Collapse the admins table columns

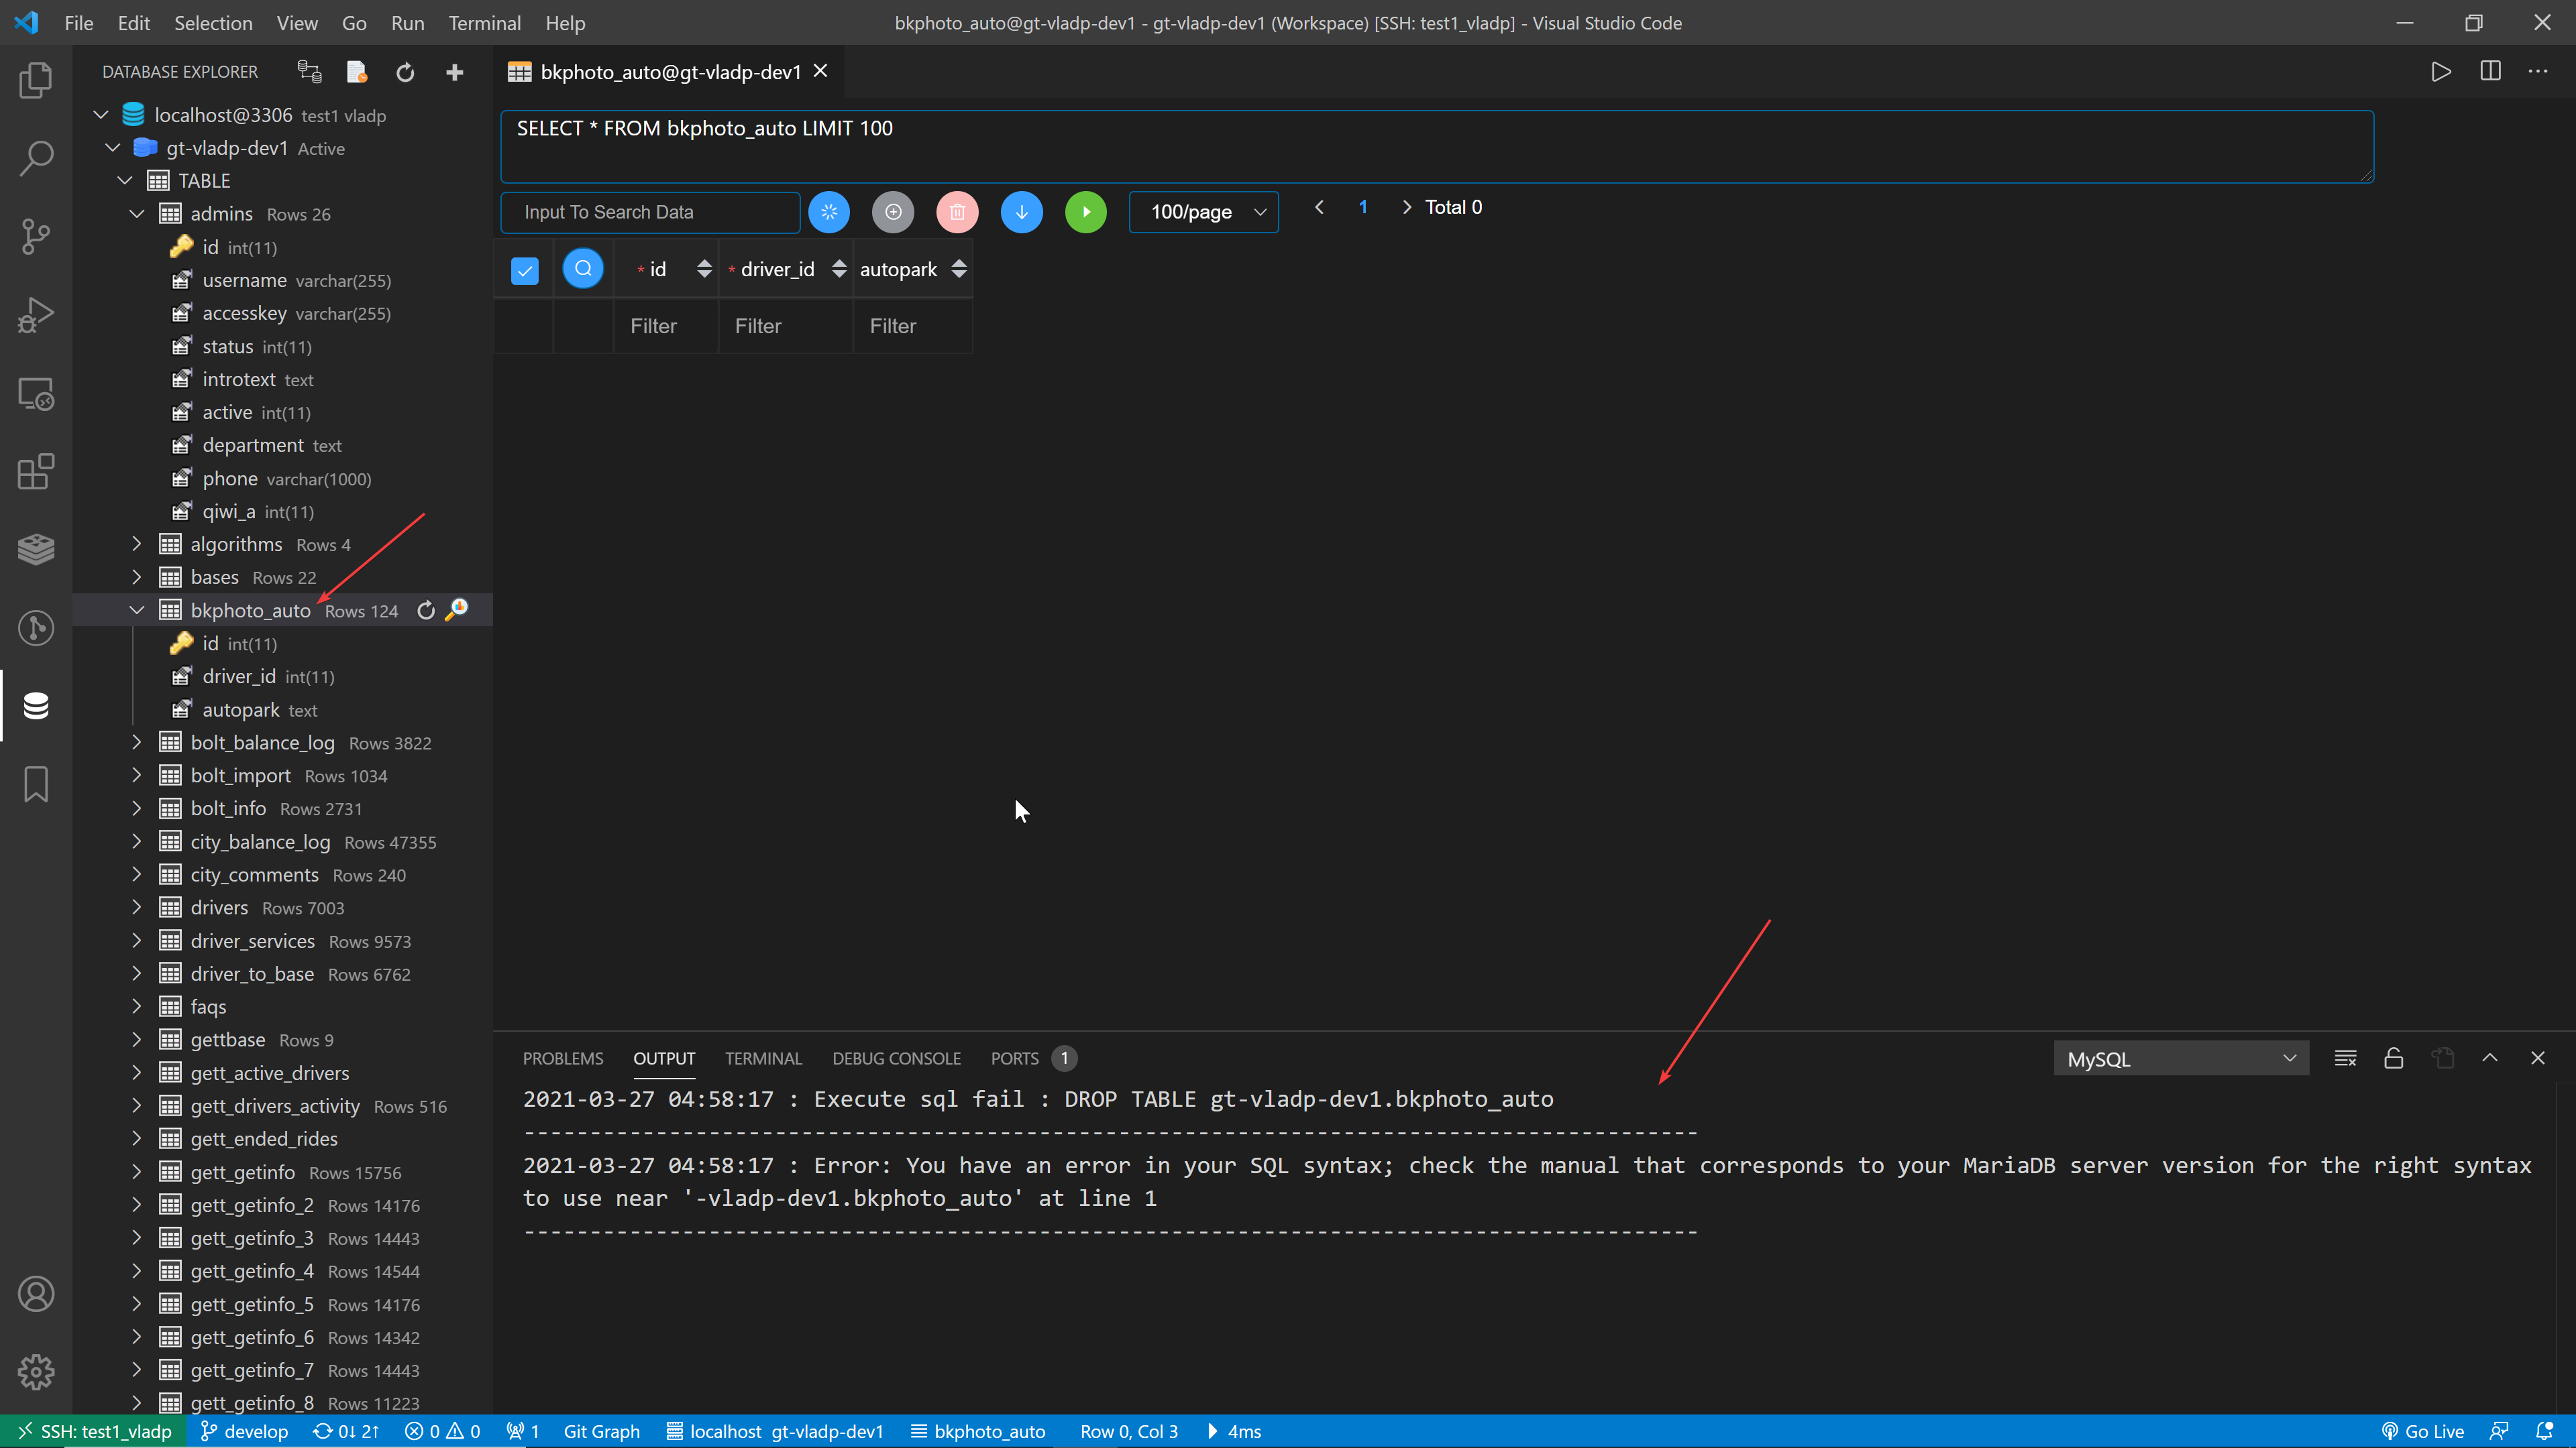point(137,213)
